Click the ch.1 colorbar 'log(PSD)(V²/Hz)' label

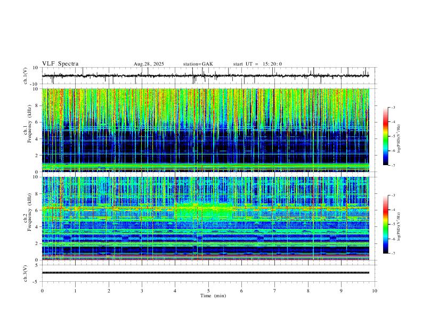tap(399, 139)
